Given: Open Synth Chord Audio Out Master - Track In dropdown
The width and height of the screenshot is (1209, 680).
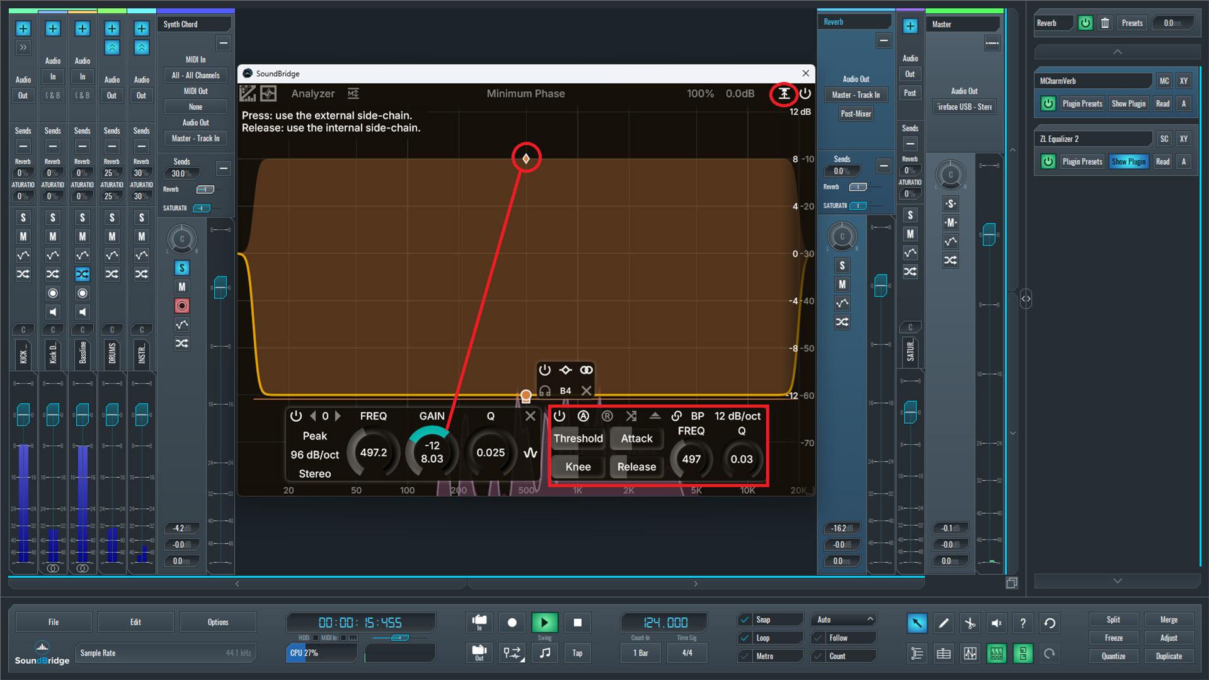Looking at the screenshot, I should coord(196,139).
